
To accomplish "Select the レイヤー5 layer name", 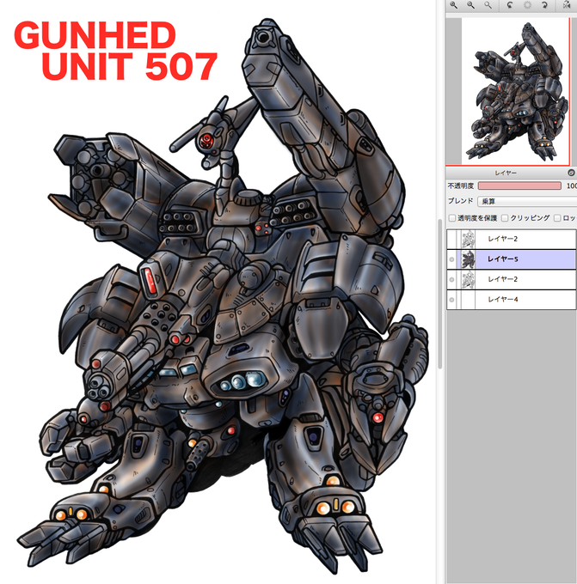I will coord(503,259).
